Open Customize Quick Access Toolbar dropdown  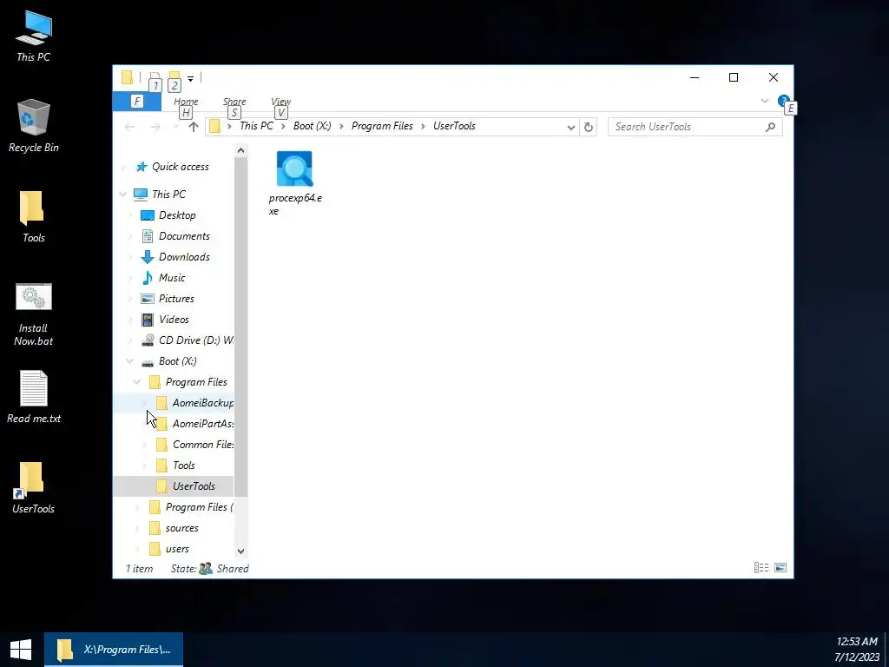tap(190, 79)
